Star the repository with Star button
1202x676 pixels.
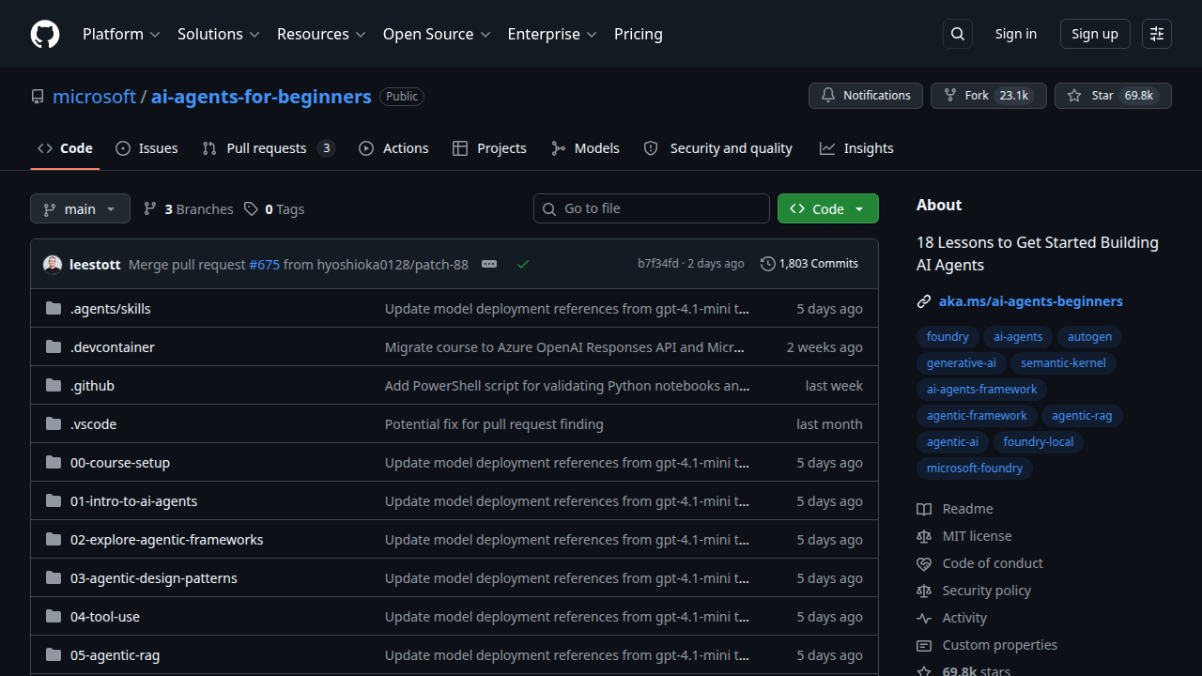click(1113, 96)
